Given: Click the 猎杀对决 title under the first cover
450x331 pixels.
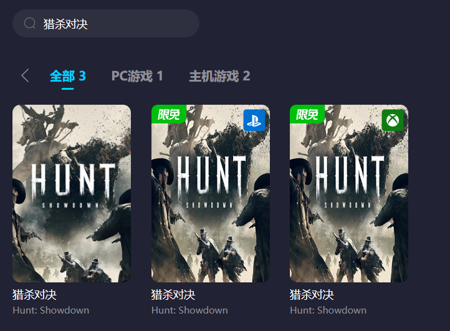Looking at the screenshot, I should pyautogui.click(x=34, y=295).
